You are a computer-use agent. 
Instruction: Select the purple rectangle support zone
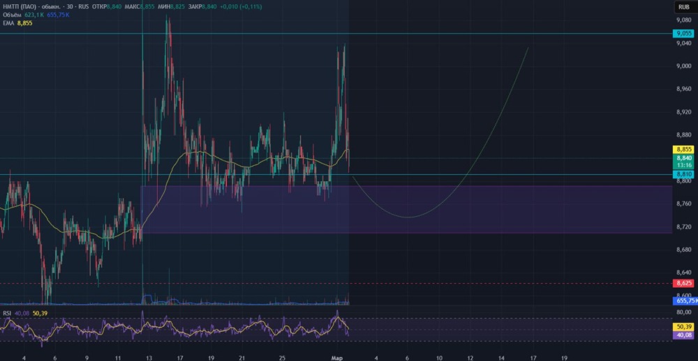(406, 209)
